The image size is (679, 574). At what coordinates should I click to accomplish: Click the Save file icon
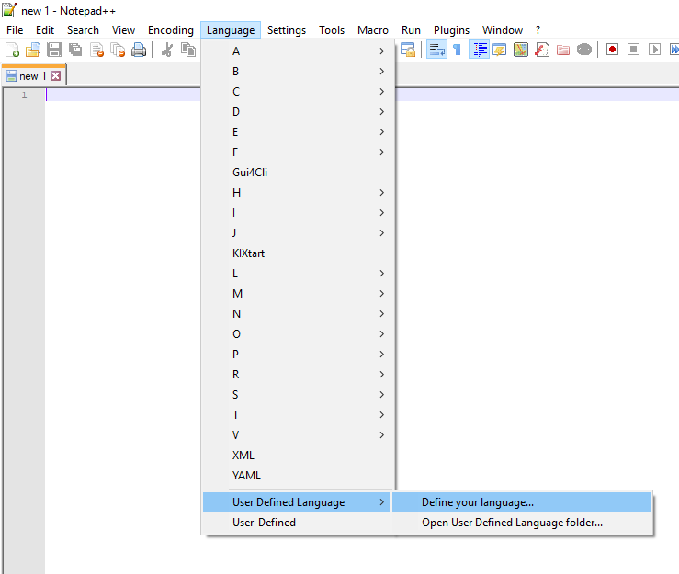coord(54,50)
